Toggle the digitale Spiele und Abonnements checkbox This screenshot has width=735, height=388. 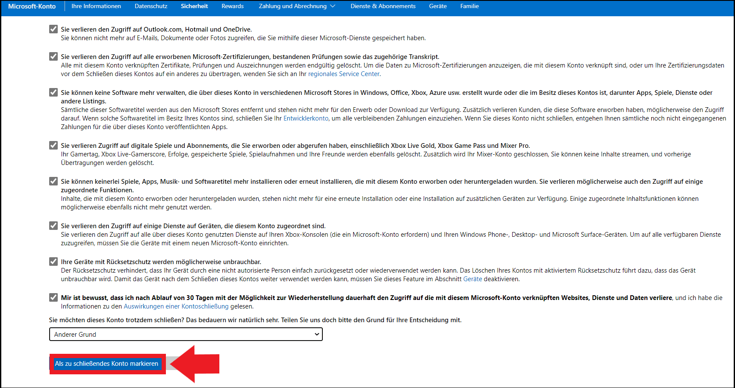click(x=53, y=145)
